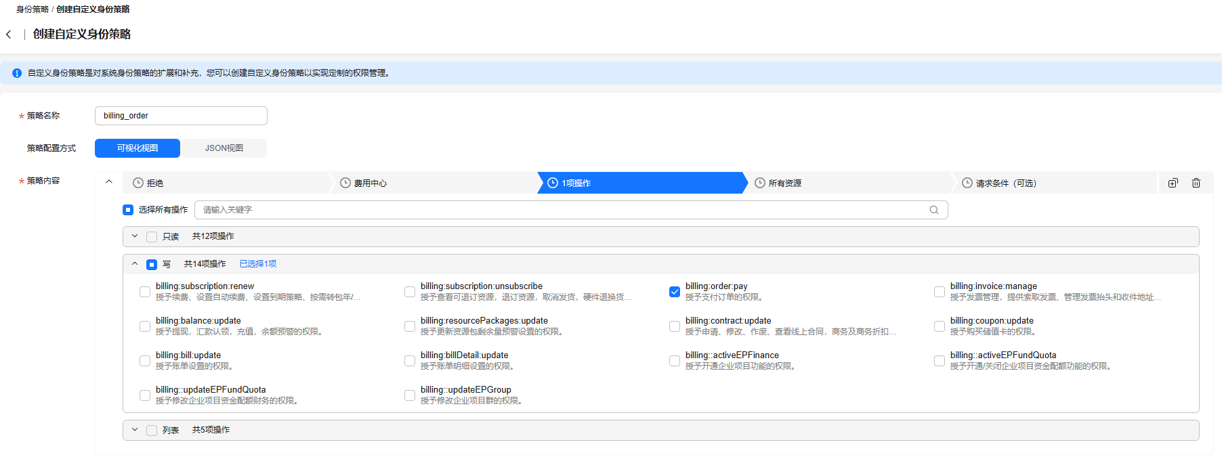Click the clock icon beside 拒绝
Image resolution: width=1222 pixels, height=457 pixels.
138,183
